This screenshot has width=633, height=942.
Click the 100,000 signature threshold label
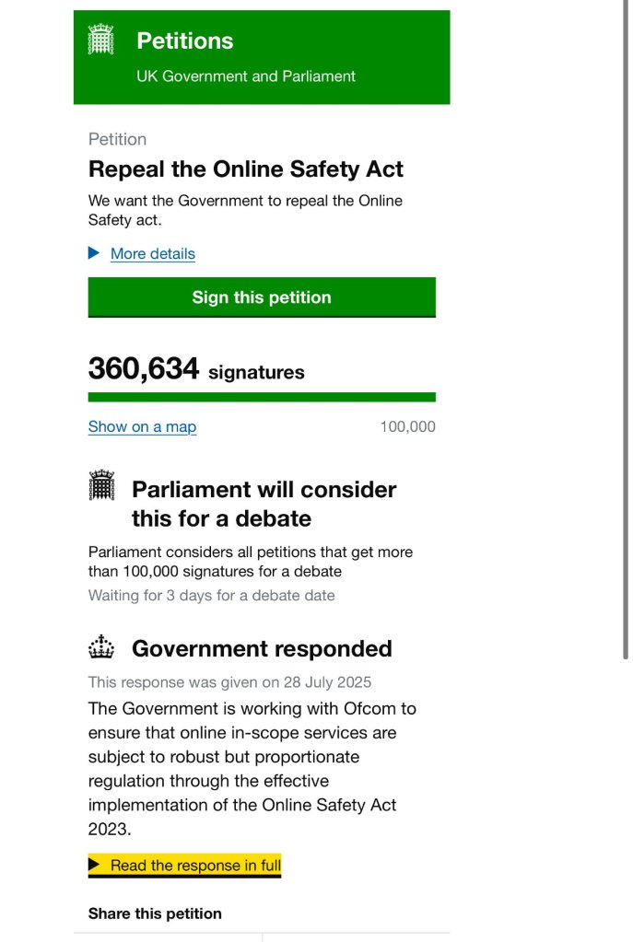(x=407, y=427)
